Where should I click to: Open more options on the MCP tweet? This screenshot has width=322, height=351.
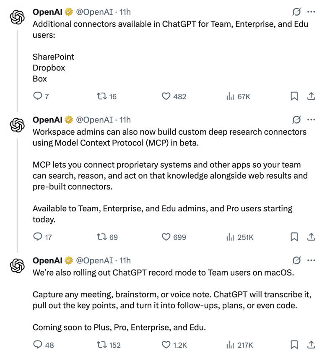[312, 119]
